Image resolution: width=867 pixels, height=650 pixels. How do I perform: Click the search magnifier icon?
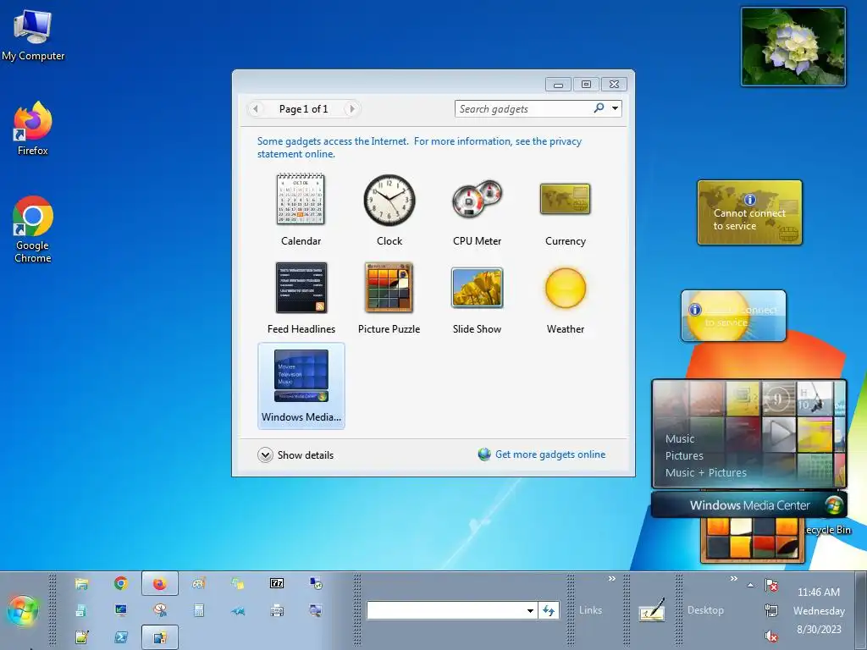(599, 108)
